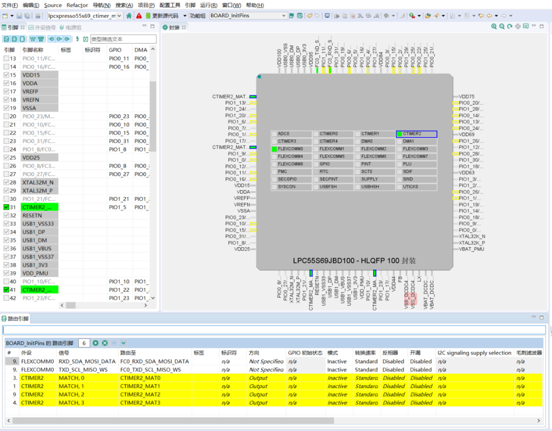Click the 类型筛选文本 filter field
This screenshot has width=552, height=431.
pyautogui.click(x=123, y=39)
